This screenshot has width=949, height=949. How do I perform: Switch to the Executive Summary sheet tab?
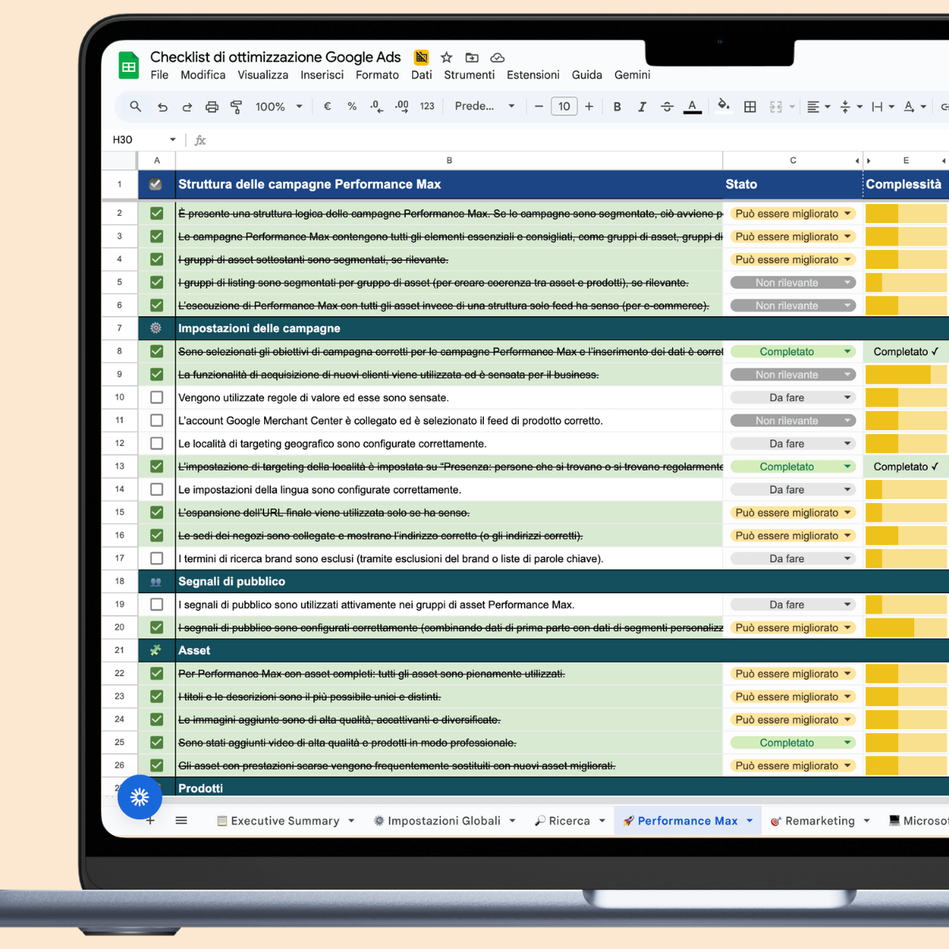tap(285, 821)
